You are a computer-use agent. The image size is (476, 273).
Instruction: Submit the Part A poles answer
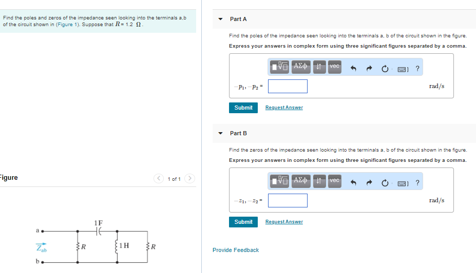243,108
